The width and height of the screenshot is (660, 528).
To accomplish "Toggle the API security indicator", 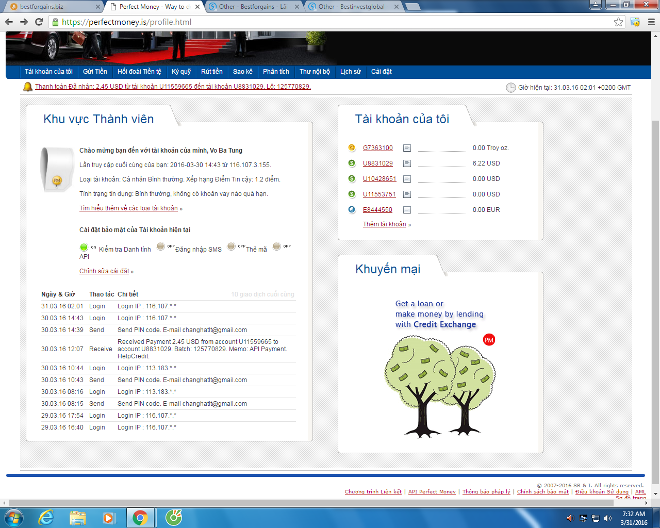I will point(277,246).
